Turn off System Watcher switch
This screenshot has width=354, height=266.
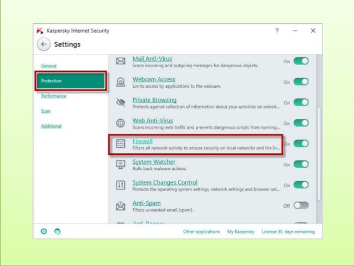pos(301,164)
